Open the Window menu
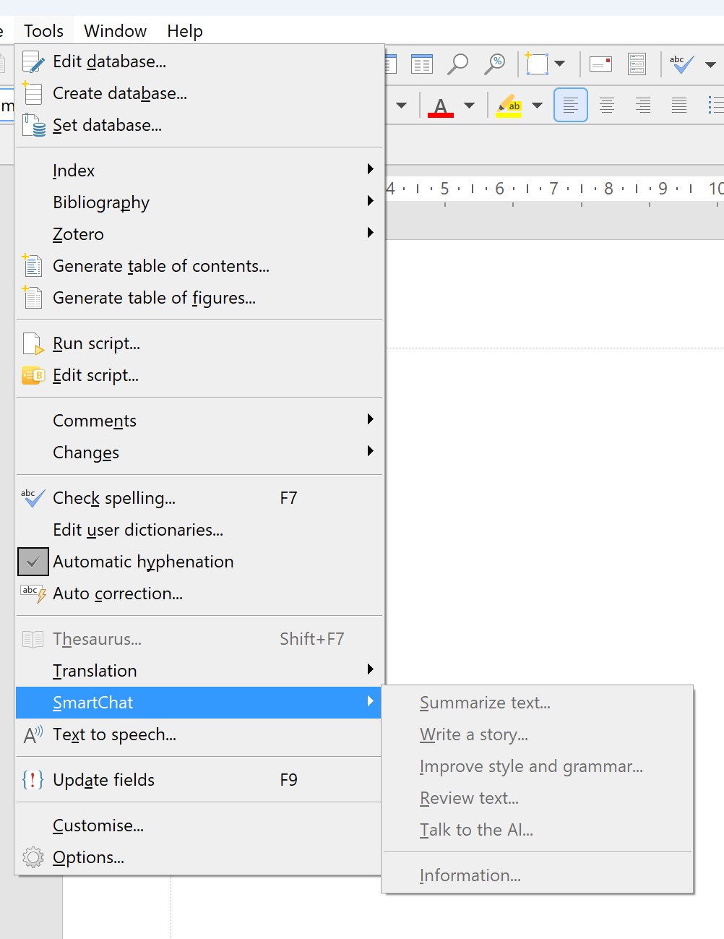 click(x=115, y=31)
